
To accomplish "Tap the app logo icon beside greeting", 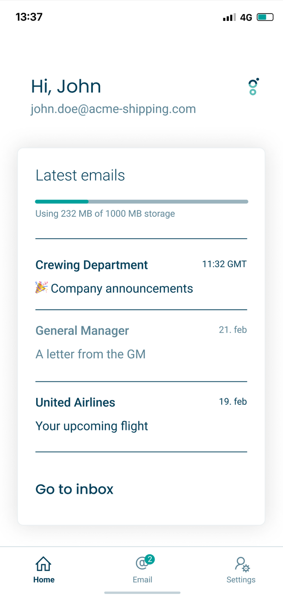I will coord(253,86).
